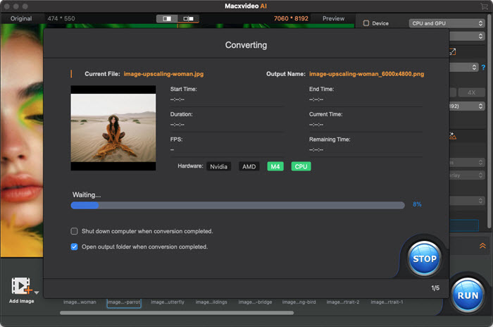Select the image...ng-bird file item
This screenshot has height=327, width=493.
299,302
